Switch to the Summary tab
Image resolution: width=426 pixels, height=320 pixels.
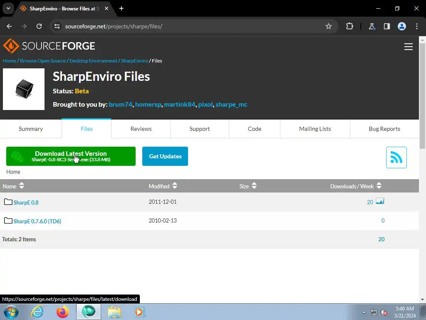pyautogui.click(x=31, y=129)
